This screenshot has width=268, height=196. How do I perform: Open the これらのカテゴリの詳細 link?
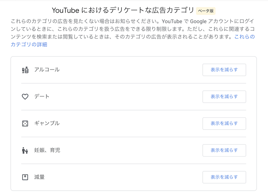coord(29,44)
